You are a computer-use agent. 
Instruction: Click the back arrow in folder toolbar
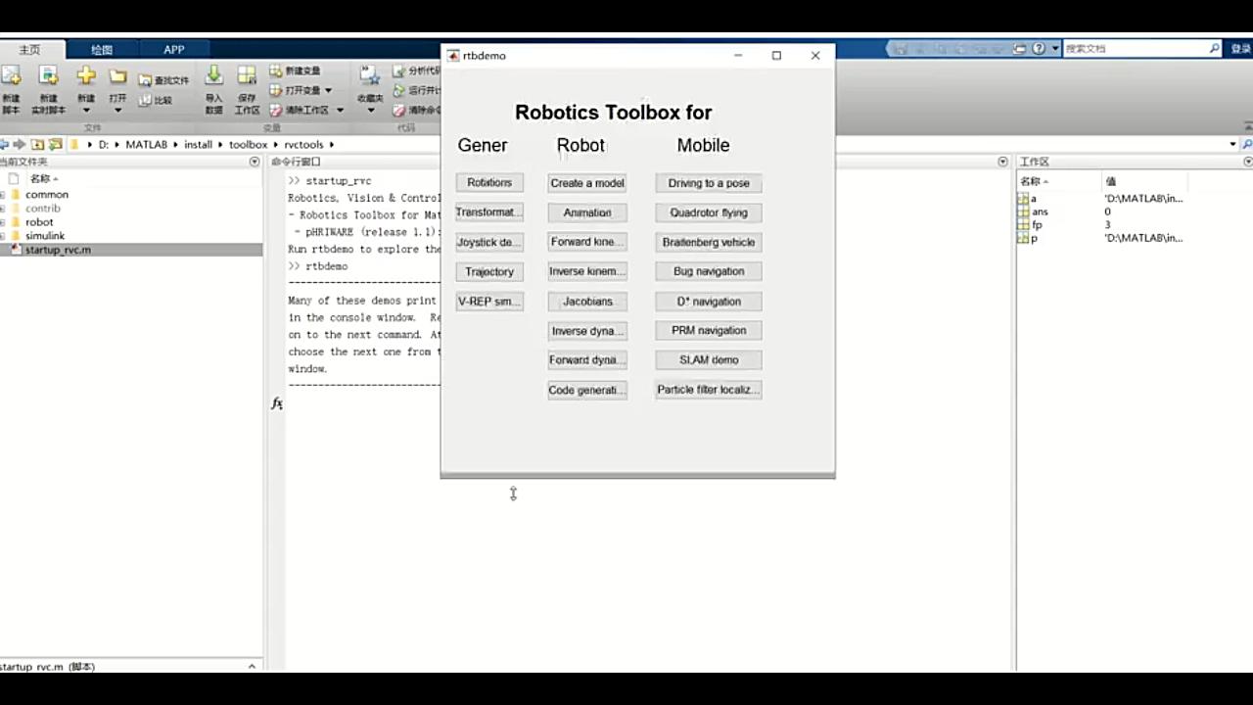tap(4, 144)
